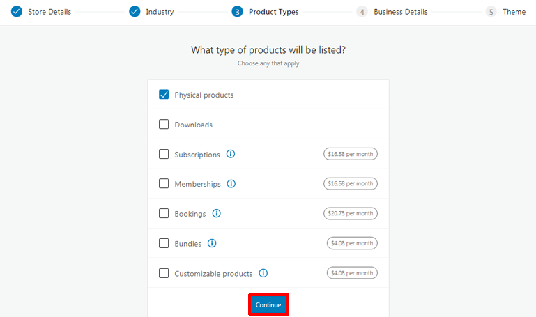Image resolution: width=536 pixels, height=317 pixels.
Task: Return to Store Details step label
Action: pyautogui.click(x=49, y=12)
